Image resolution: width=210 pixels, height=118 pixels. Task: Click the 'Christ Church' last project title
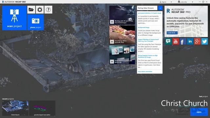pyautogui.click(x=184, y=103)
